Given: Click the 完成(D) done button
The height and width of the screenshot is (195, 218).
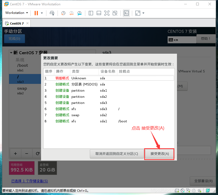Looking at the screenshot, I should pyautogui.click(x=14, y=39).
